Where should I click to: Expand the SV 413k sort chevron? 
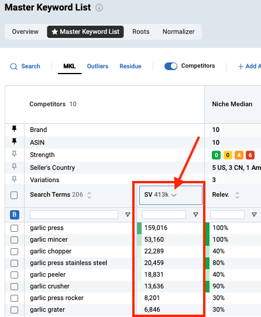(x=174, y=195)
